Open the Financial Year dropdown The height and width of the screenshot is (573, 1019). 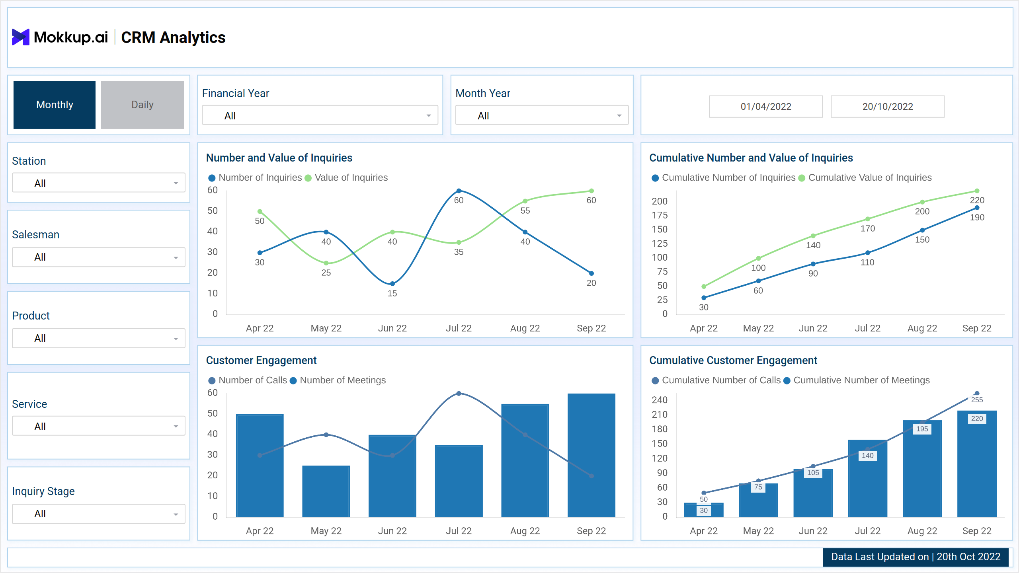tap(320, 115)
